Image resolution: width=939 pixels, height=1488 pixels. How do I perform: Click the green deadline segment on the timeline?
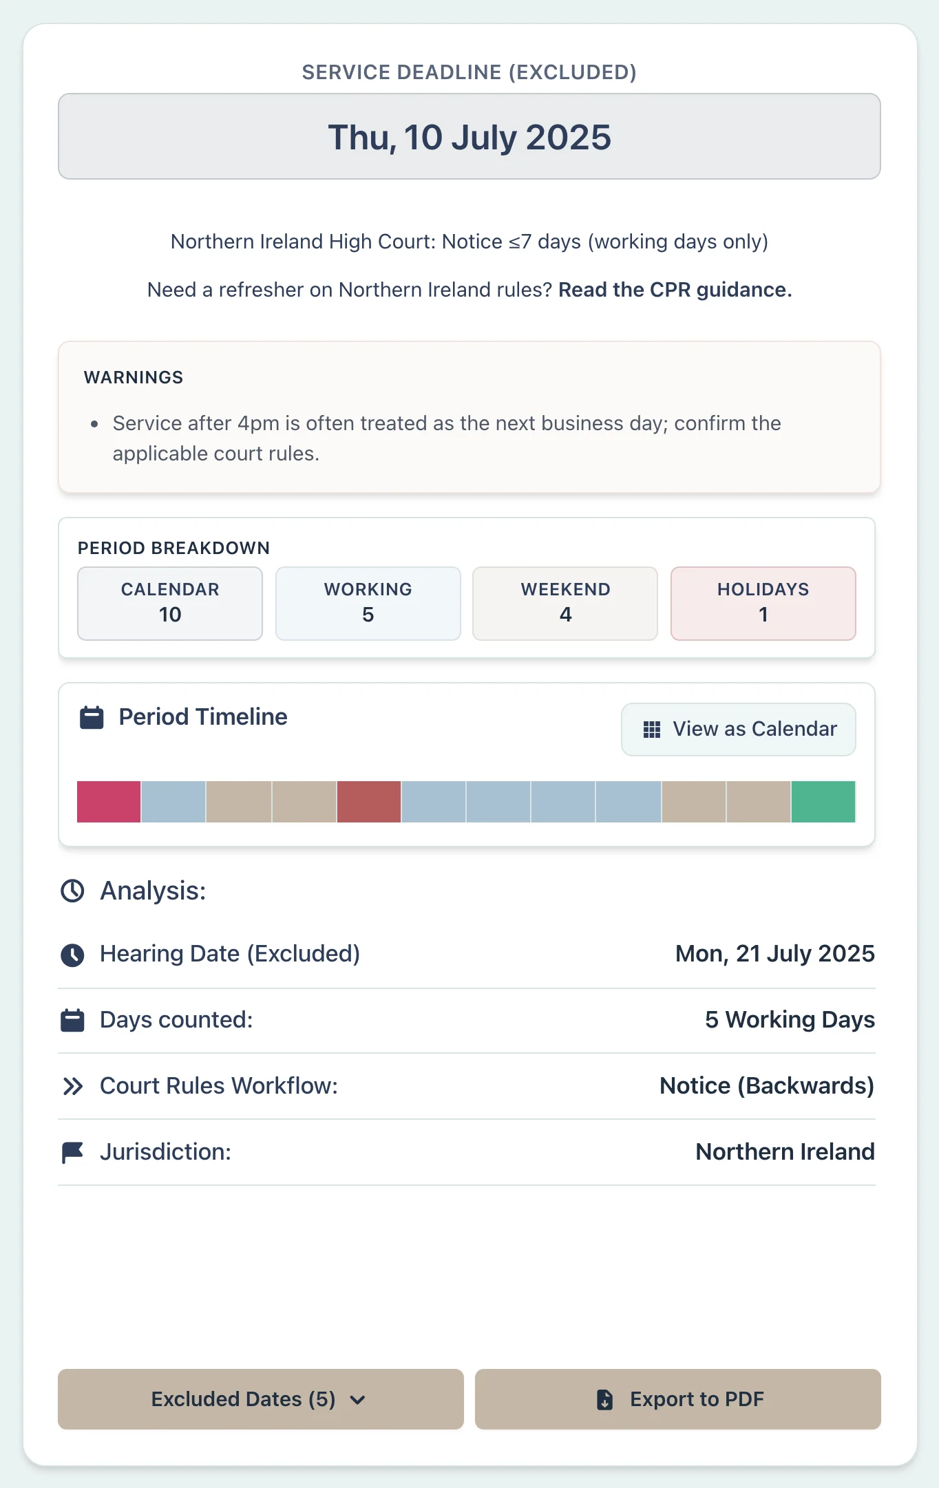pyautogui.click(x=823, y=802)
